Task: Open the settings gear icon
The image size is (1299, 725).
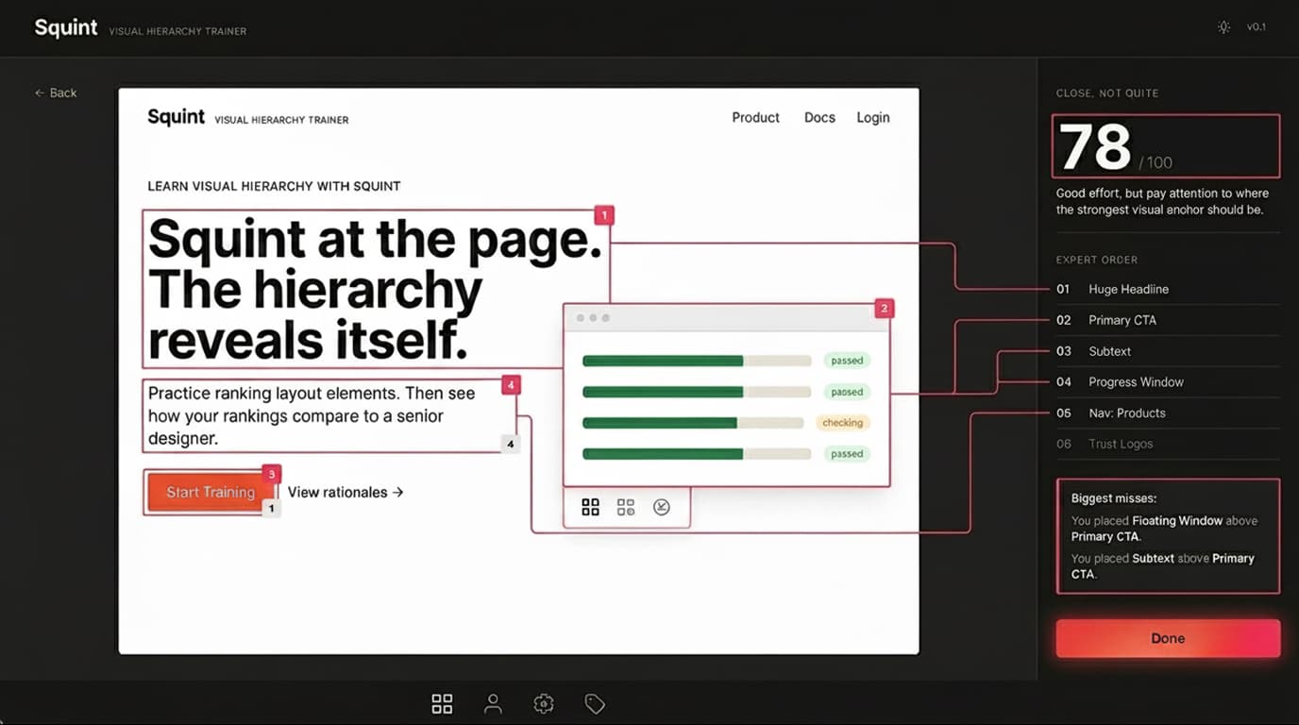Action: [x=544, y=703]
